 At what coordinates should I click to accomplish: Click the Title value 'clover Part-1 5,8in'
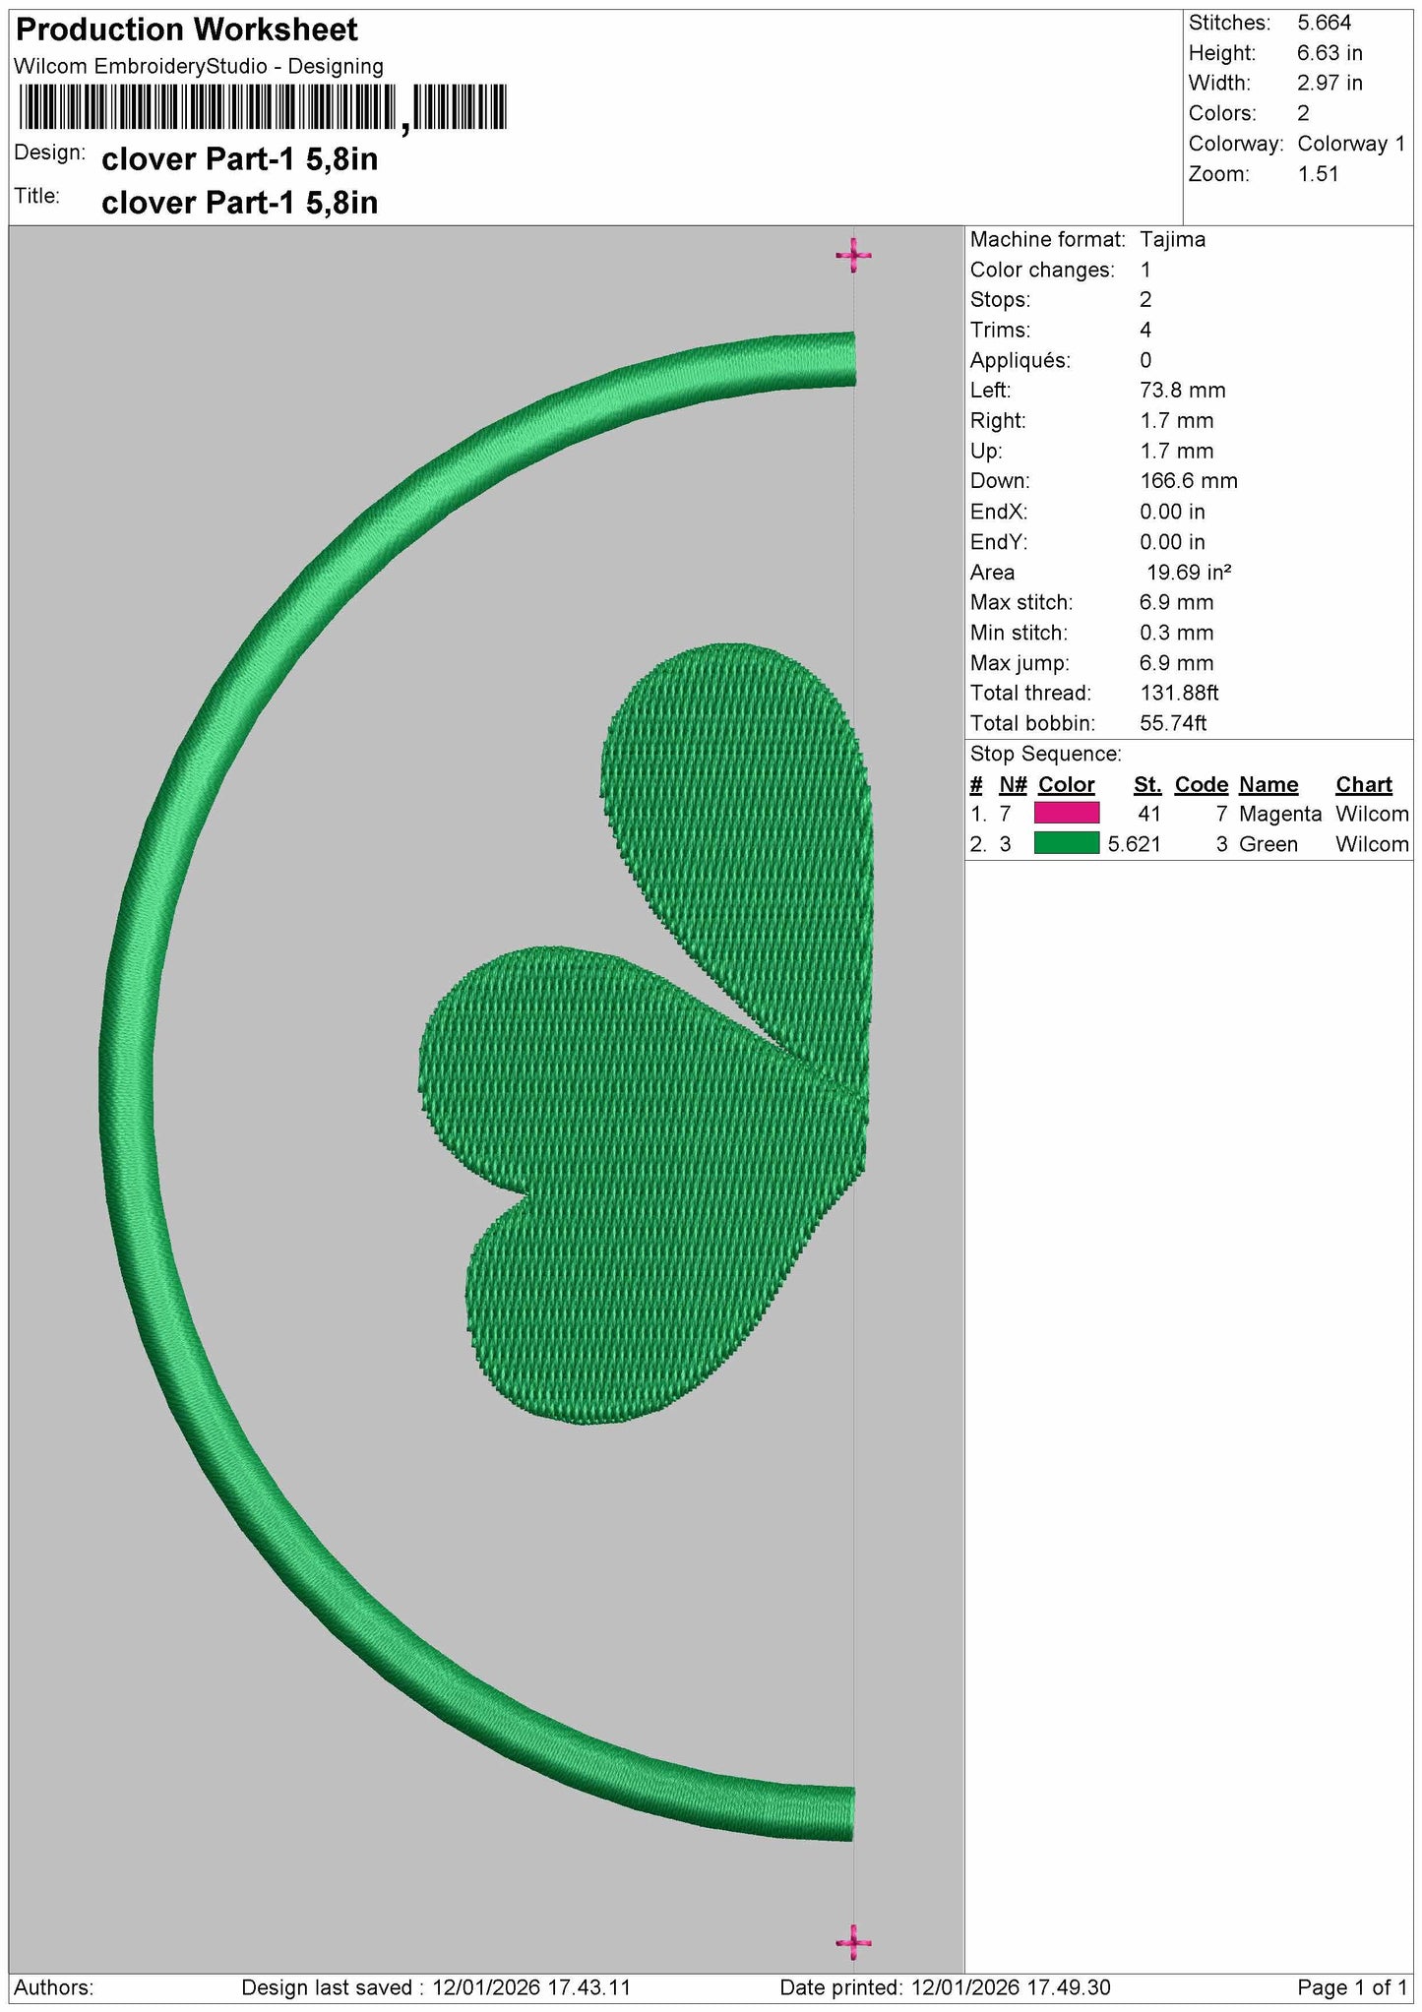pyautogui.click(x=239, y=203)
